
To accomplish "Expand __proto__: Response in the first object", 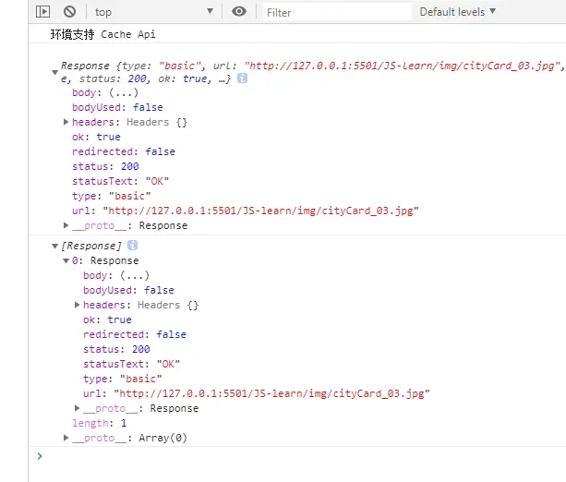I will (x=66, y=225).
